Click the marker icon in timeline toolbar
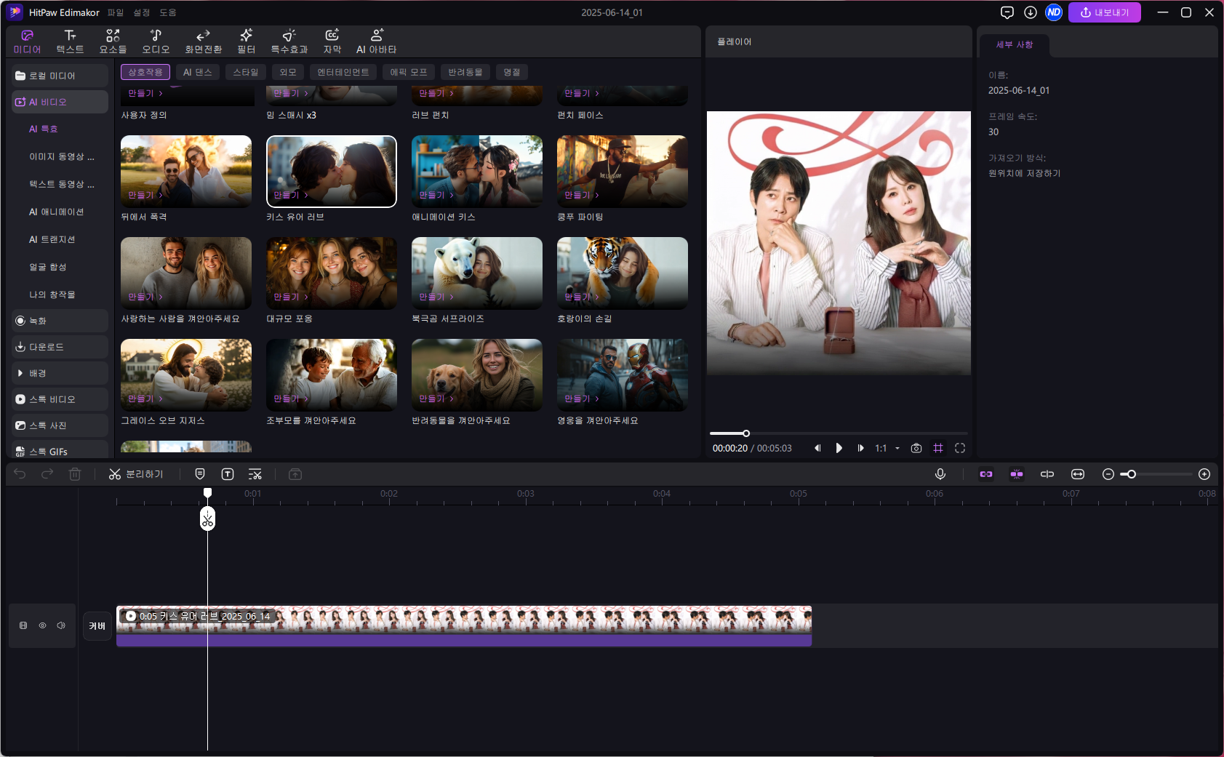Screen dimensions: 1224x757 200,474
